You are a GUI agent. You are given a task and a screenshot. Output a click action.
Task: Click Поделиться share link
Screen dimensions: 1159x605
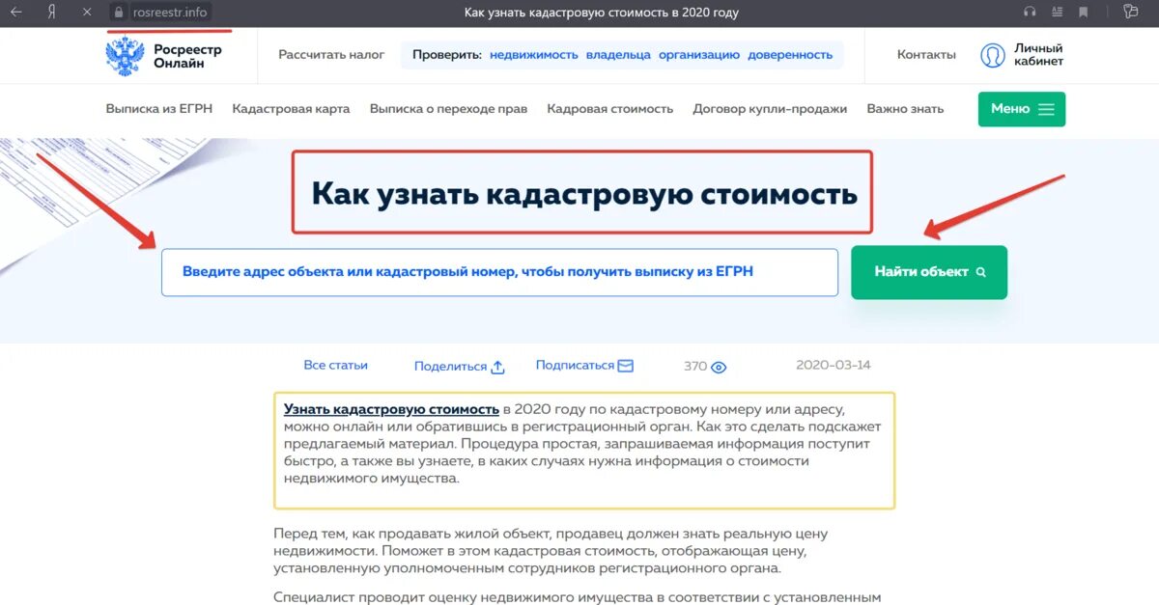[x=450, y=367]
